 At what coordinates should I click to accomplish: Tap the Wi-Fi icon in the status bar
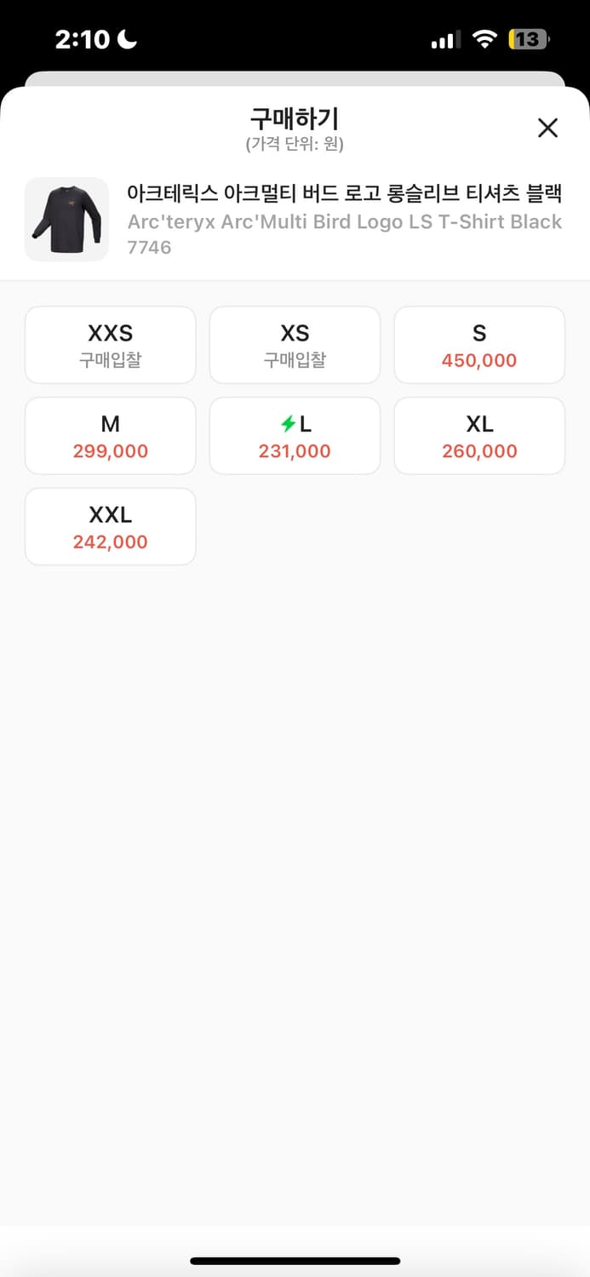click(x=484, y=38)
